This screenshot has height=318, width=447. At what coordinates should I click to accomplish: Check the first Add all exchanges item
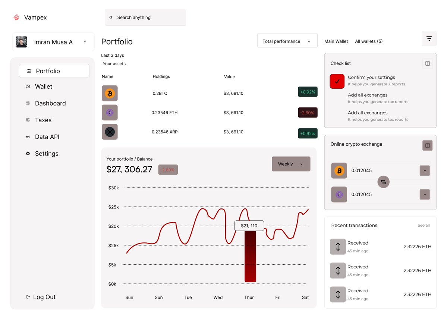click(337, 98)
